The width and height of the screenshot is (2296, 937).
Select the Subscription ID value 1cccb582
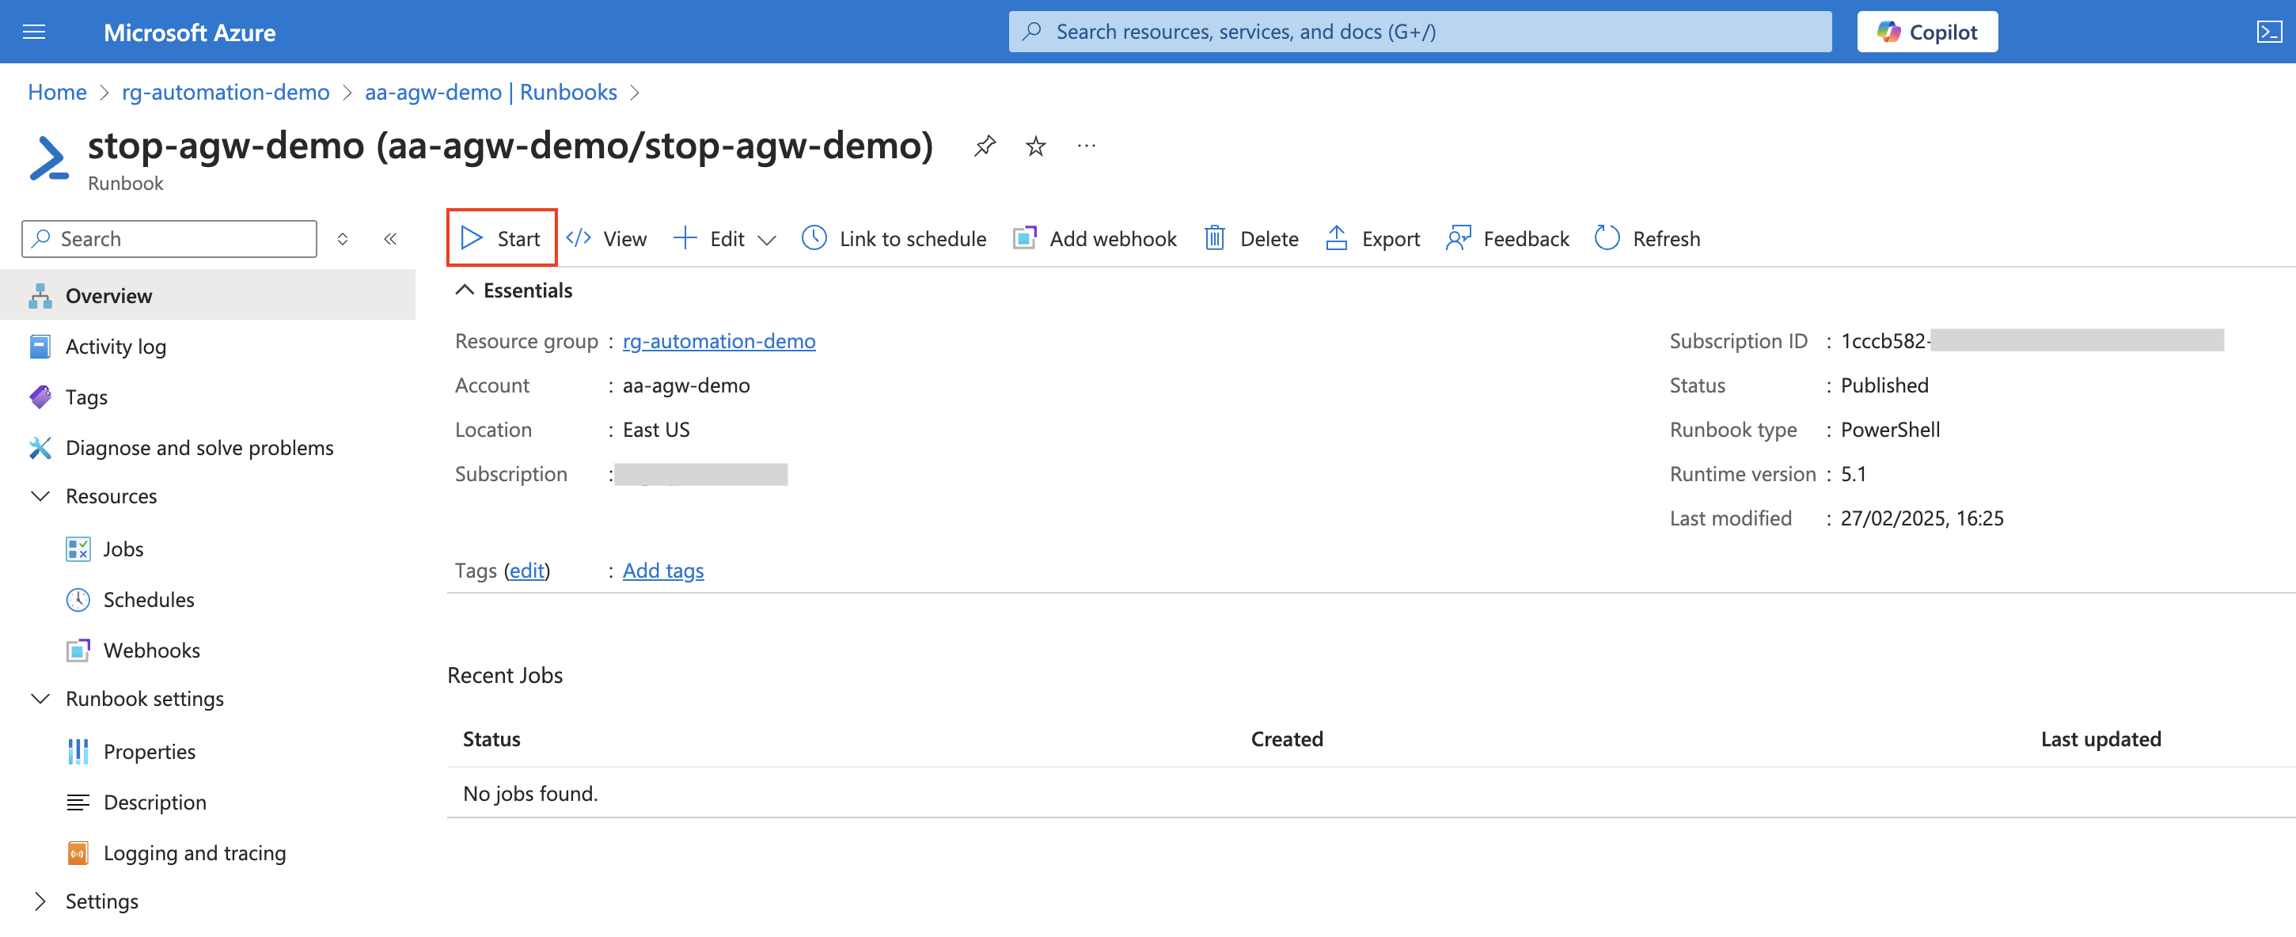pyautogui.click(x=1884, y=341)
